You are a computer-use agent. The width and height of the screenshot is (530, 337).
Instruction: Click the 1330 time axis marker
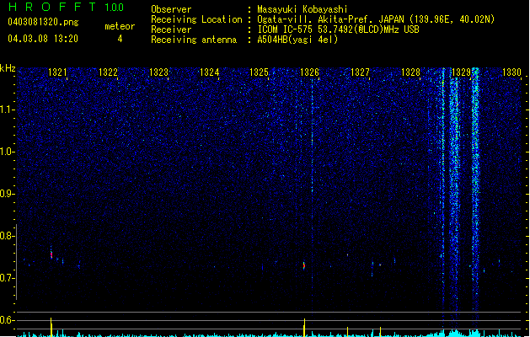click(511, 72)
